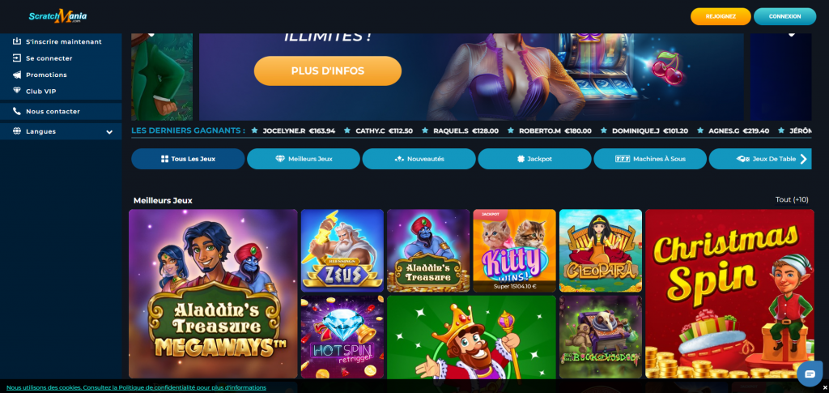Click the Promotions megaphone icon
This screenshot has width=829, height=393.
(17, 75)
